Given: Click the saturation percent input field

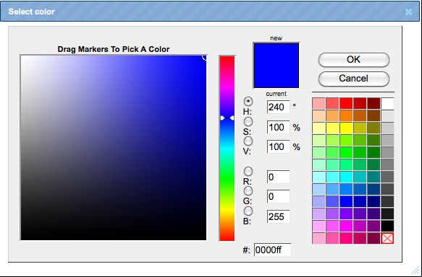Looking at the screenshot, I should 278,127.
